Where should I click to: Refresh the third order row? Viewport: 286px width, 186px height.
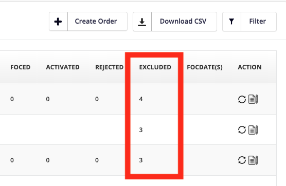[x=242, y=160]
